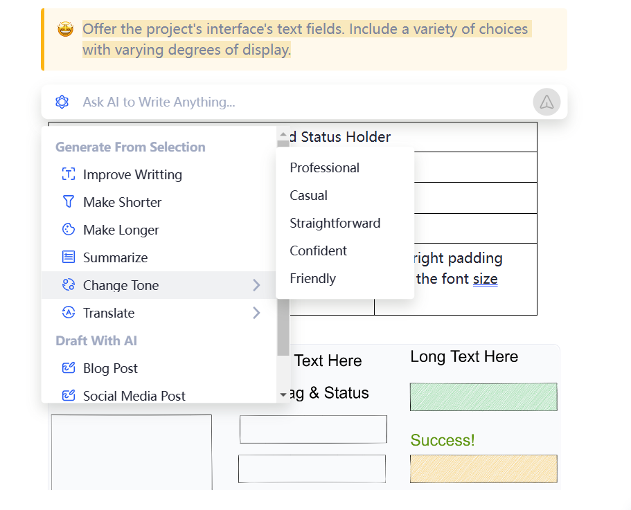Choose the Friendly tone option
The image size is (631, 510).
pyautogui.click(x=312, y=278)
